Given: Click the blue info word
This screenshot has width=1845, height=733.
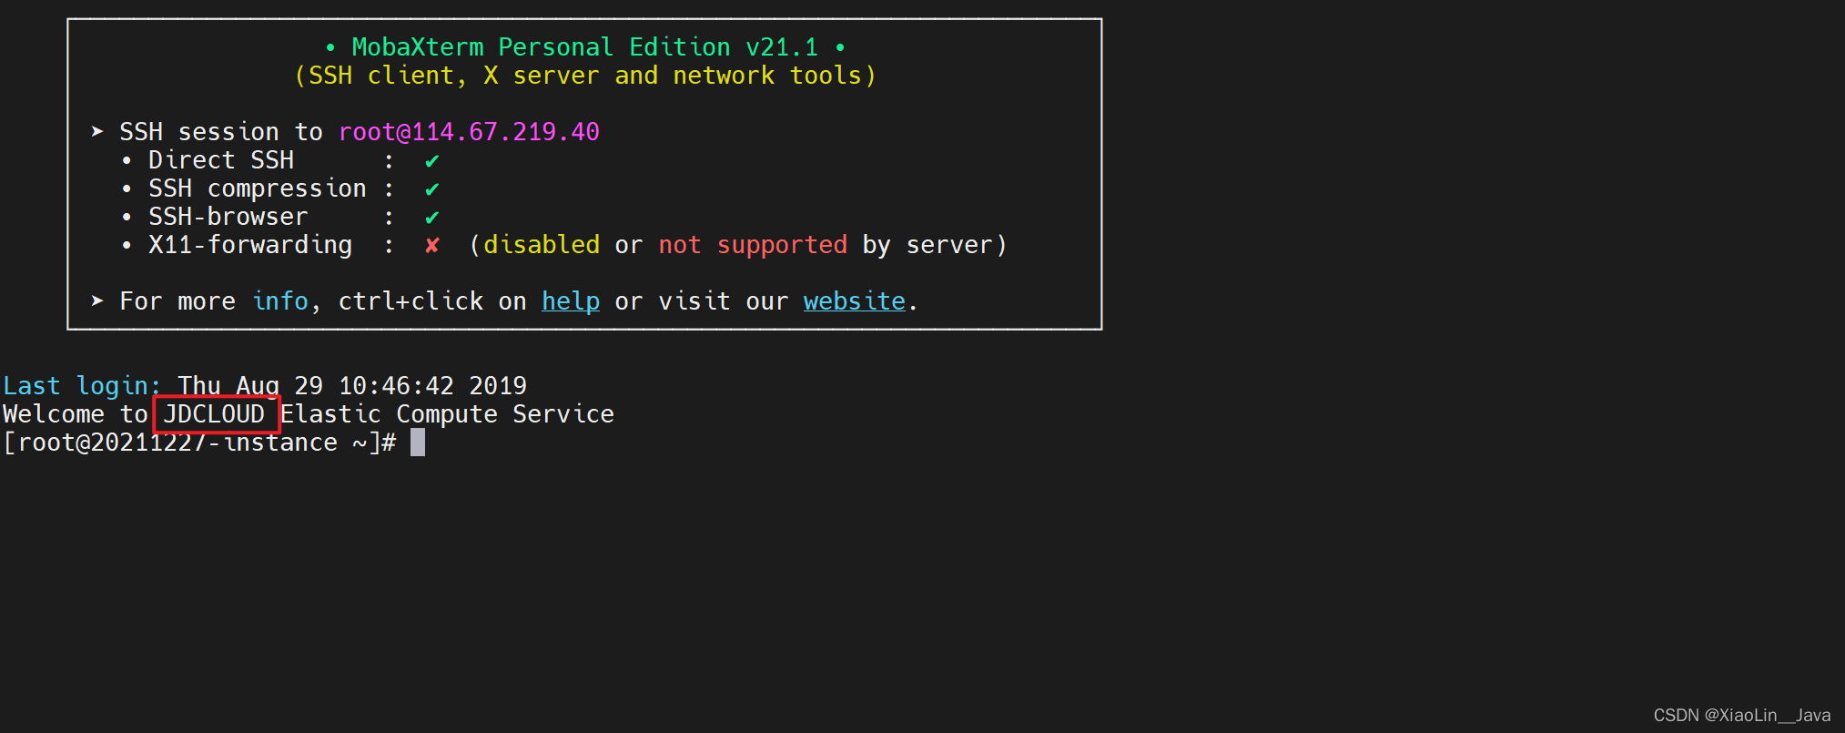Looking at the screenshot, I should [x=280, y=301].
